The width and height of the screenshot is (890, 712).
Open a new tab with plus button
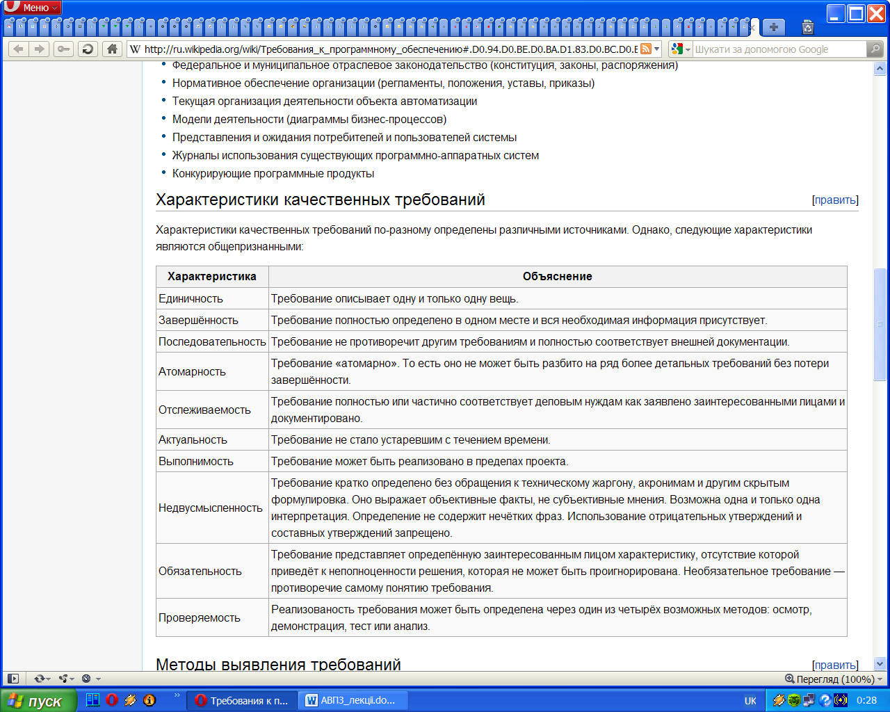pos(773,27)
